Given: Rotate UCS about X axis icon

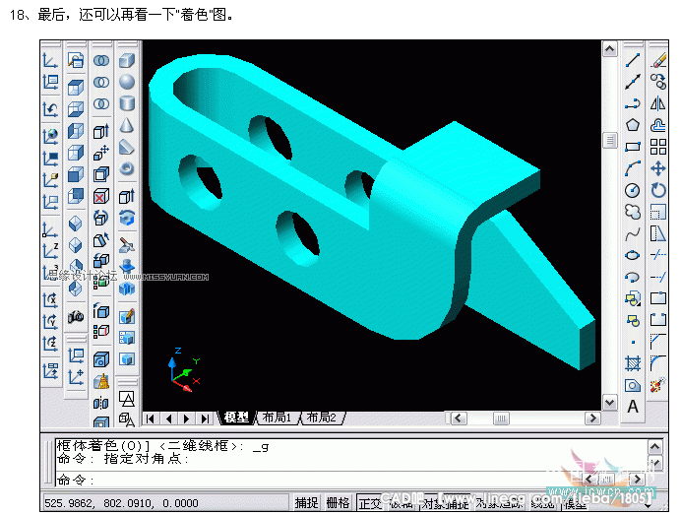Looking at the screenshot, I should [x=50, y=300].
